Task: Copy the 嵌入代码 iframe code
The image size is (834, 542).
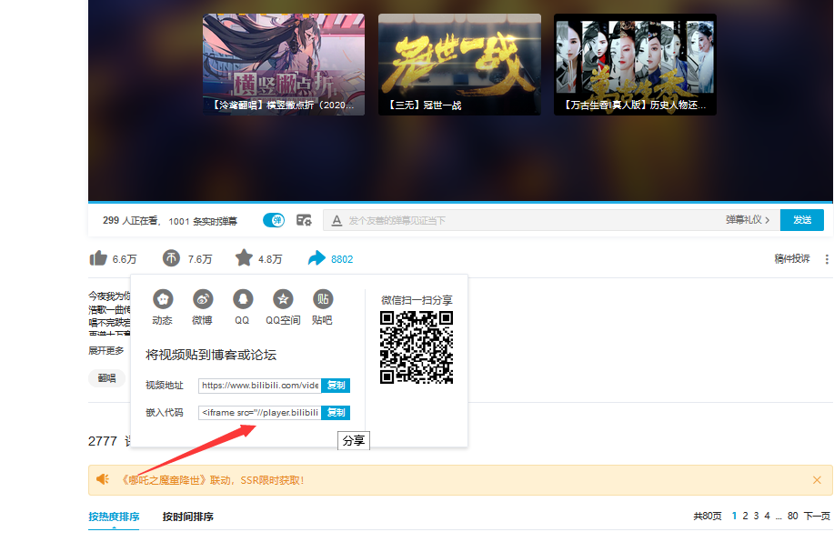Action: tap(336, 412)
